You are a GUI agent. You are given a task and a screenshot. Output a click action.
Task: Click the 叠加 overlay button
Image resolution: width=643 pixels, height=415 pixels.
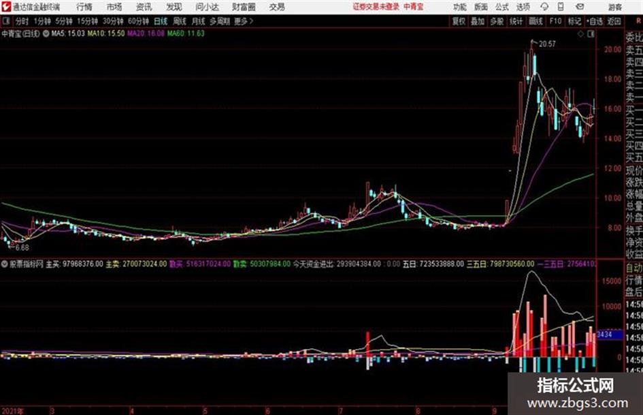click(478, 21)
